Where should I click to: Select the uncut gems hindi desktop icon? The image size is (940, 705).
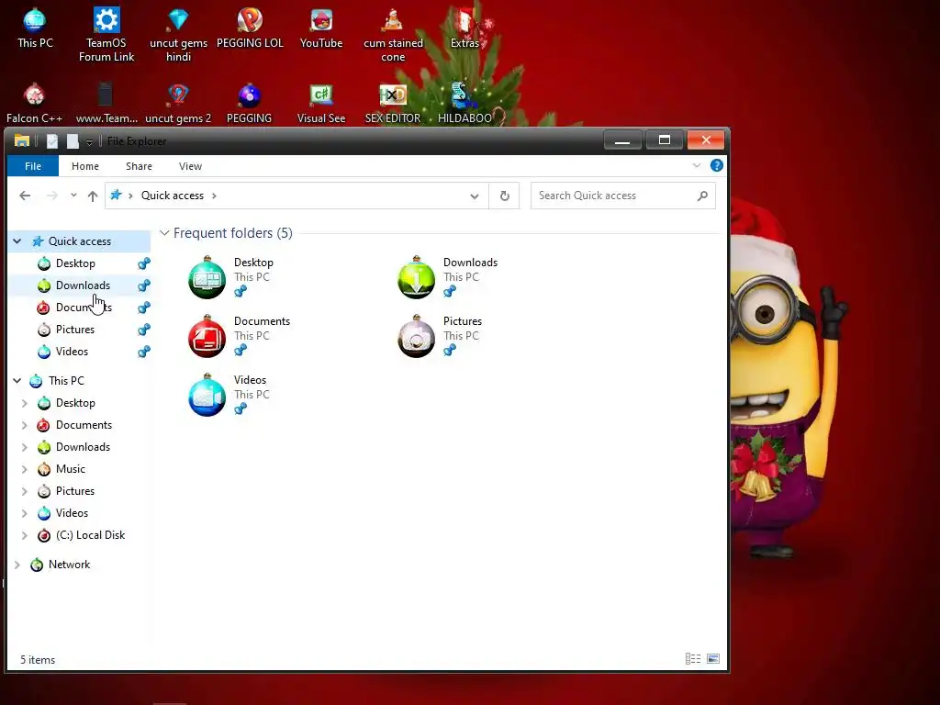click(x=178, y=35)
